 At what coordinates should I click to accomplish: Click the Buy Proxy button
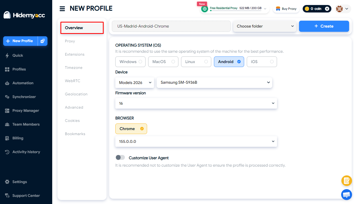pos(286,9)
